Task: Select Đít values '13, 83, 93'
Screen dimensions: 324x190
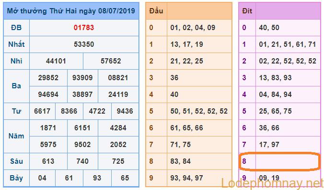Action: [275, 78]
